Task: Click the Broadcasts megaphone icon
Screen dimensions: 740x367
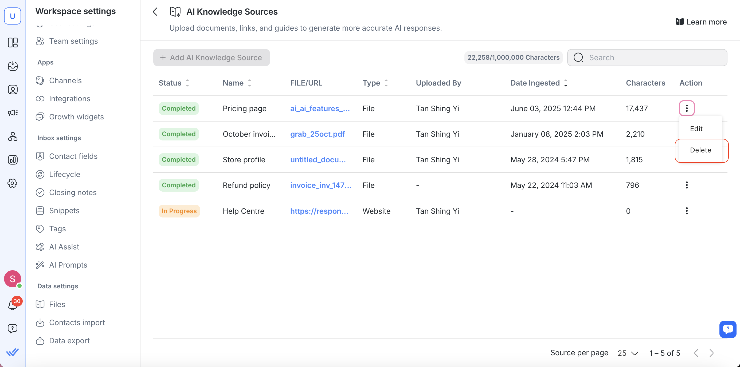Action: coord(12,113)
